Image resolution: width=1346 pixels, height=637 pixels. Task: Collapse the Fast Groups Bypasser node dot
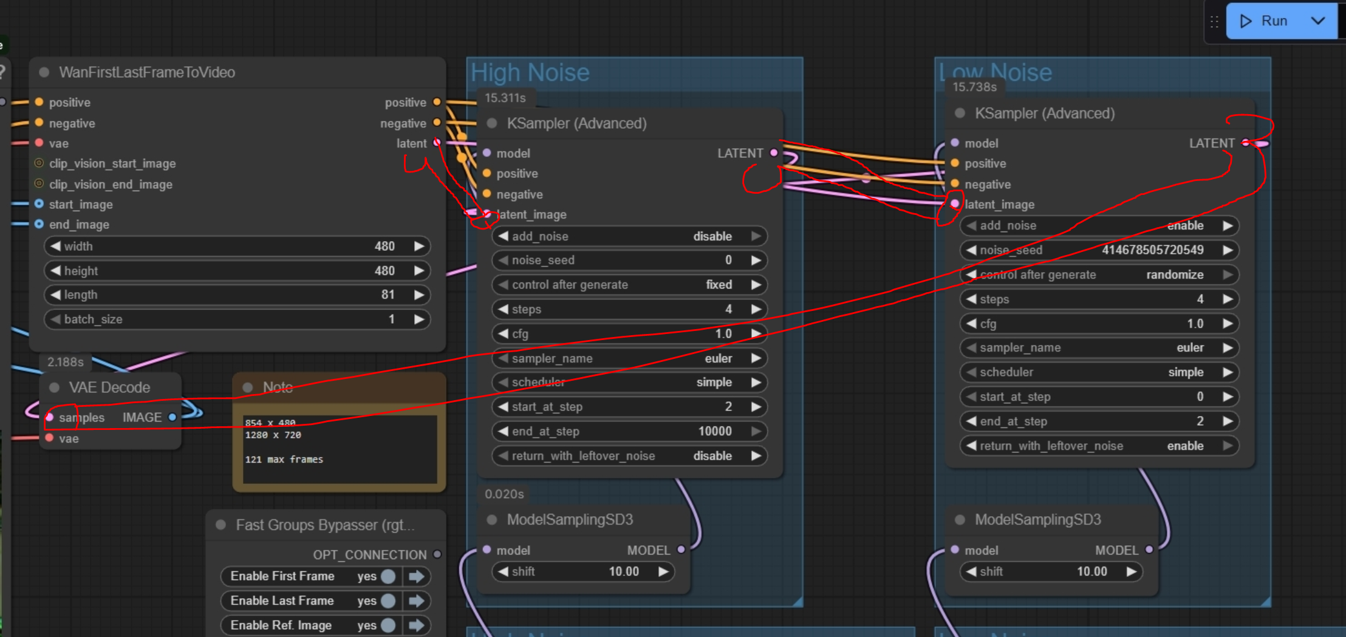[x=220, y=525]
